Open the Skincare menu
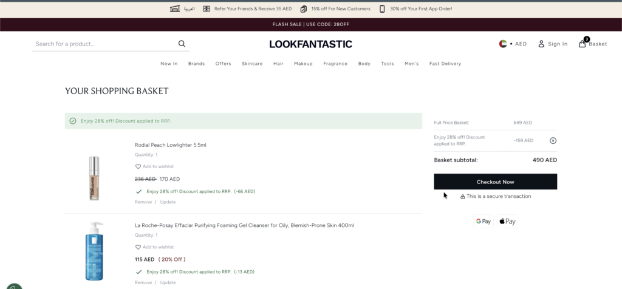 point(252,63)
